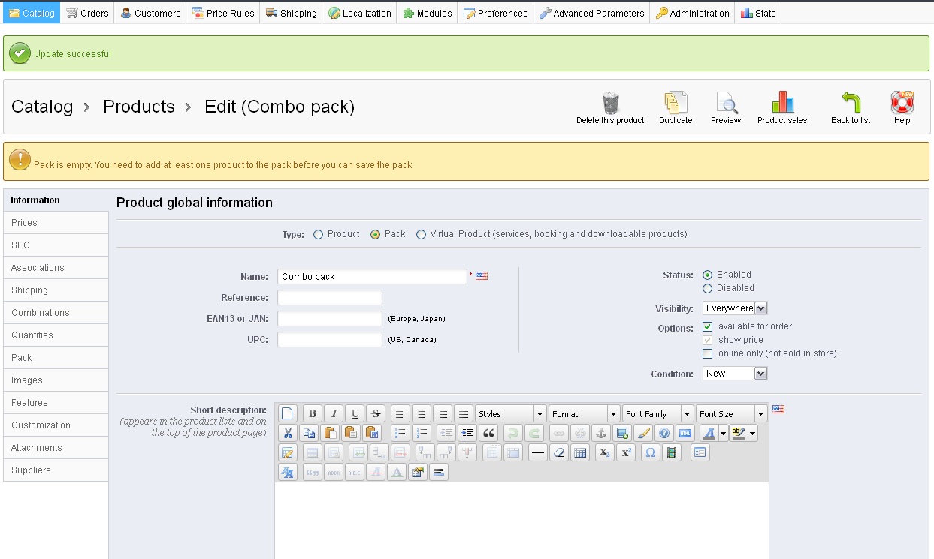Toggle italic in short description editor

coord(334,413)
